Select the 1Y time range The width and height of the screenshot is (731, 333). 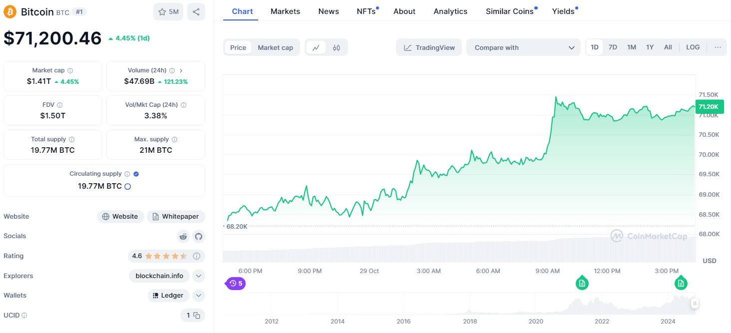[x=650, y=47]
